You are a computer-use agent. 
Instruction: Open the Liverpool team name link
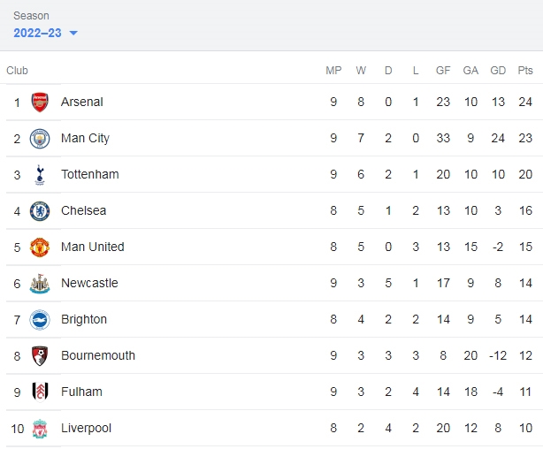tap(87, 428)
